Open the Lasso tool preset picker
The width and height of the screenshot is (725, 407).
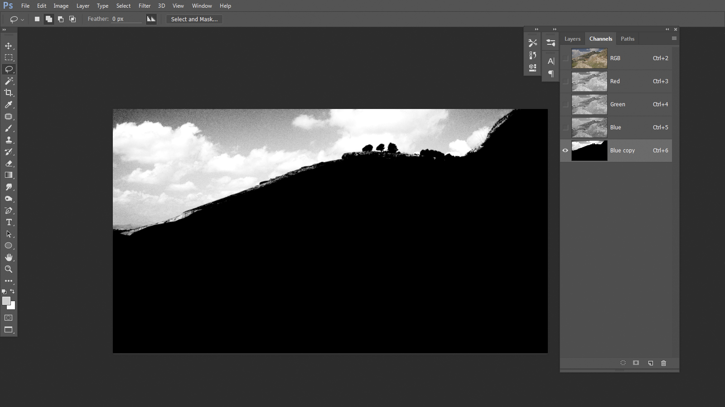coord(17,19)
